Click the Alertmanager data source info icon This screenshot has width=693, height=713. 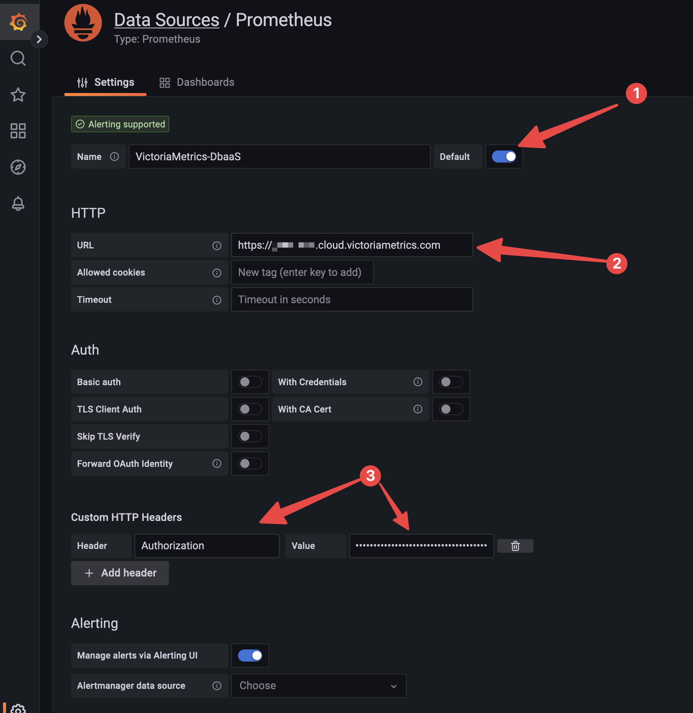click(217, 686)
